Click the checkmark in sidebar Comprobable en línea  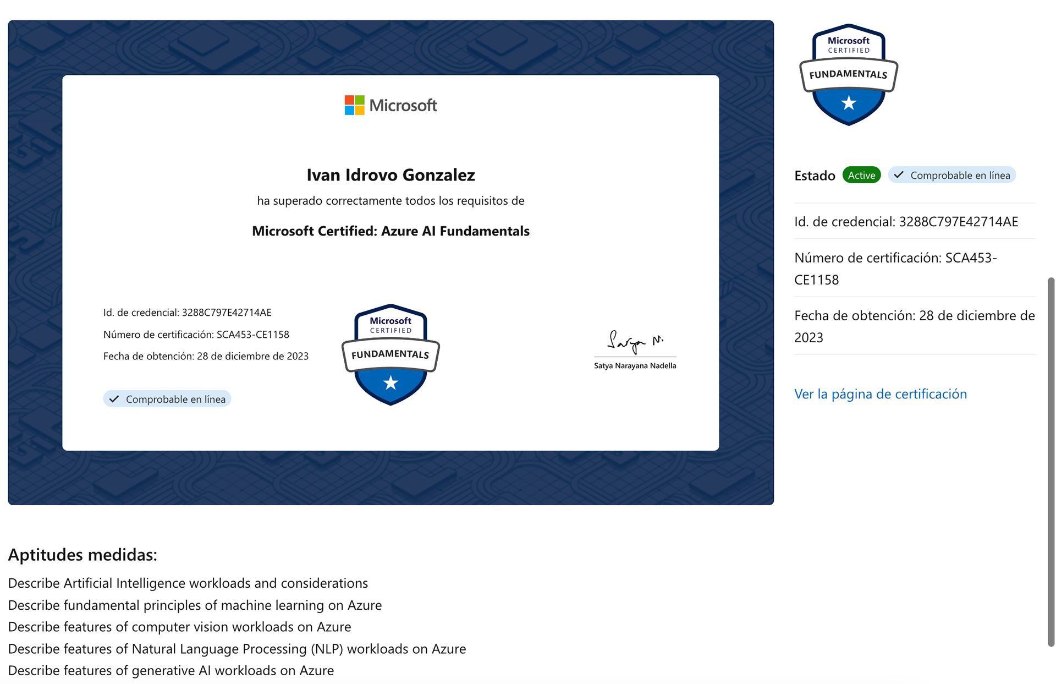point(899,175)
